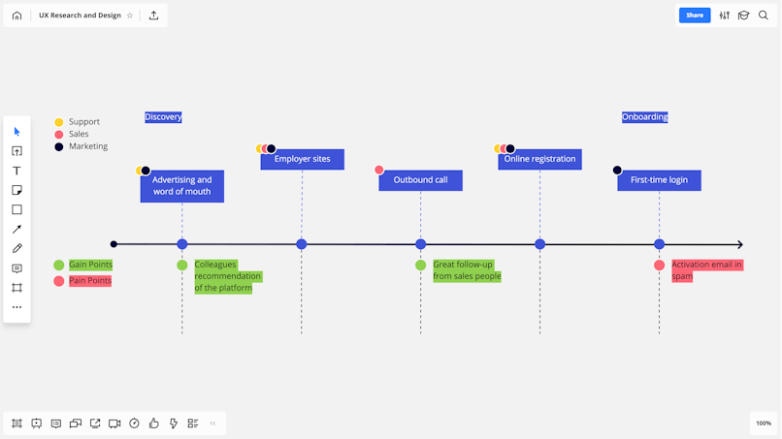Viewport: 782px width, 439px height.
Task: Select the Support legend text
Action: click(x=84, y=121)
